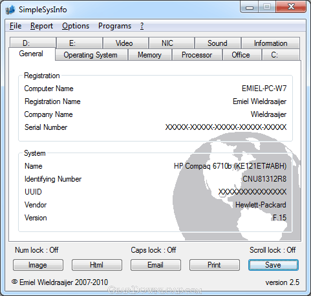Open the File menu
Viewport: 311px width, 296px height.
[x=16, y=26]
